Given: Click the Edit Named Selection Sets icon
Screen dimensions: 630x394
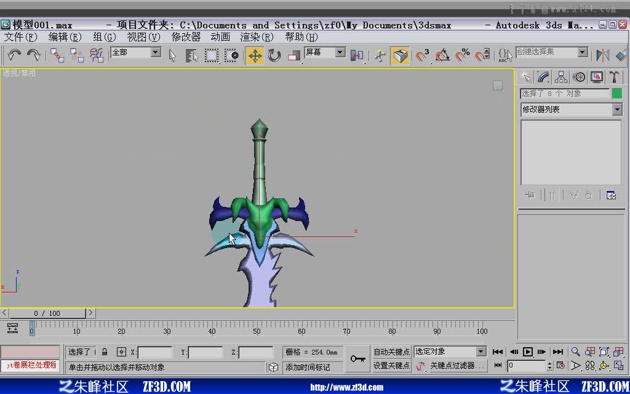Looking at the screenshot, I should tap(505, 55).
